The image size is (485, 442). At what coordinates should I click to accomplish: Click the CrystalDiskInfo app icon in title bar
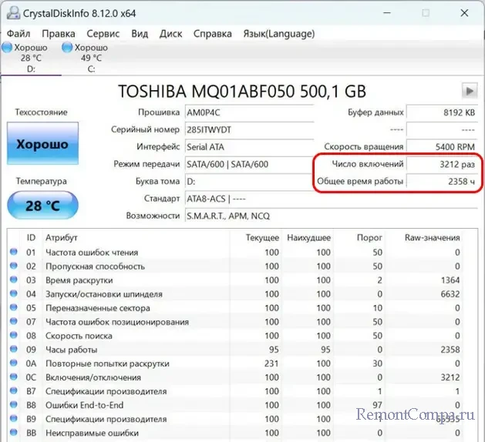coord(14,12)
